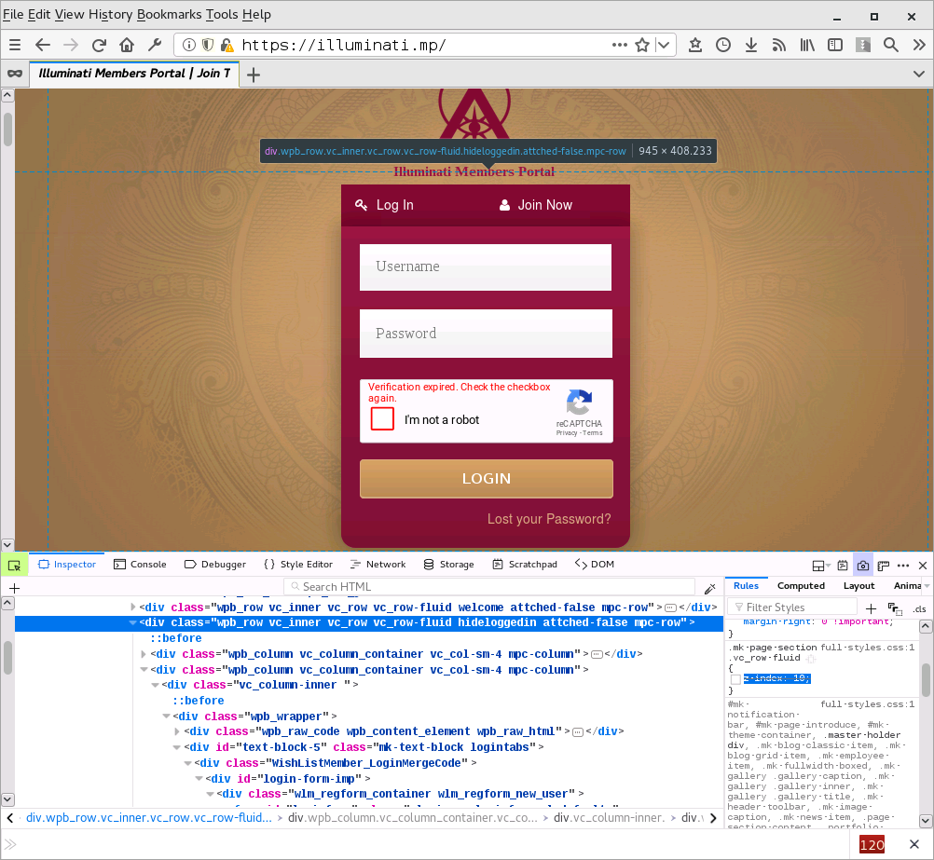Screen dimensions: 934x860
Task: Toggle the sidebar icon
Action: pyautogui.click(x=835, y=45)
